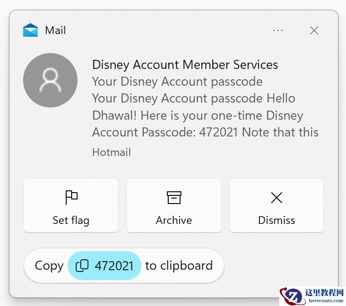Click the X icon above Dismiss

(277, 197)
